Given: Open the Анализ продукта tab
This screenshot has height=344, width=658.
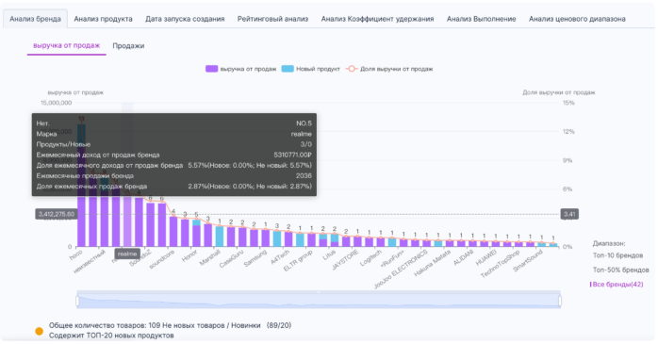Looking at the screenshot, I should pyautogui.click(x=104, y=19).
